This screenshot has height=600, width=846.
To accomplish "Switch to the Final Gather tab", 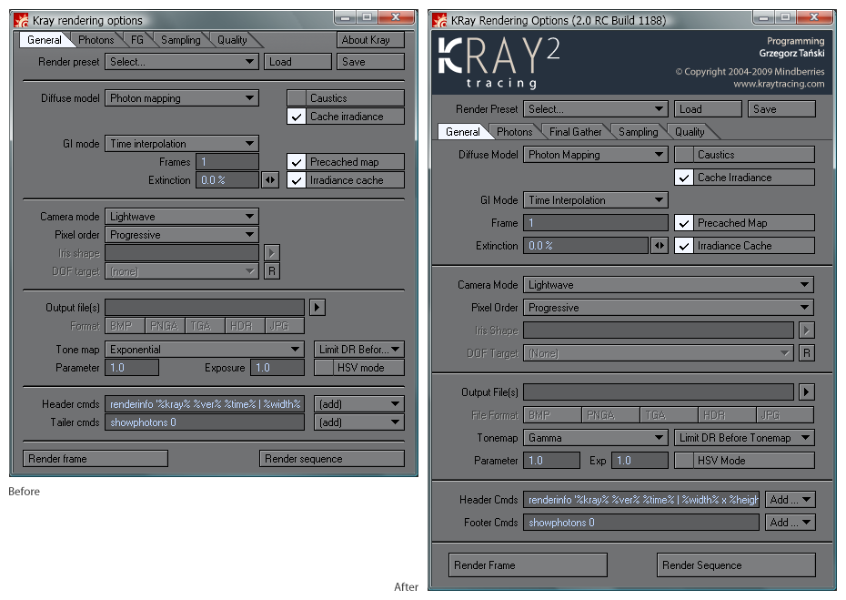I will click(x=575, y=132).
